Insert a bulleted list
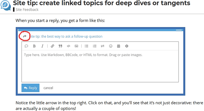 coord(87,46)
